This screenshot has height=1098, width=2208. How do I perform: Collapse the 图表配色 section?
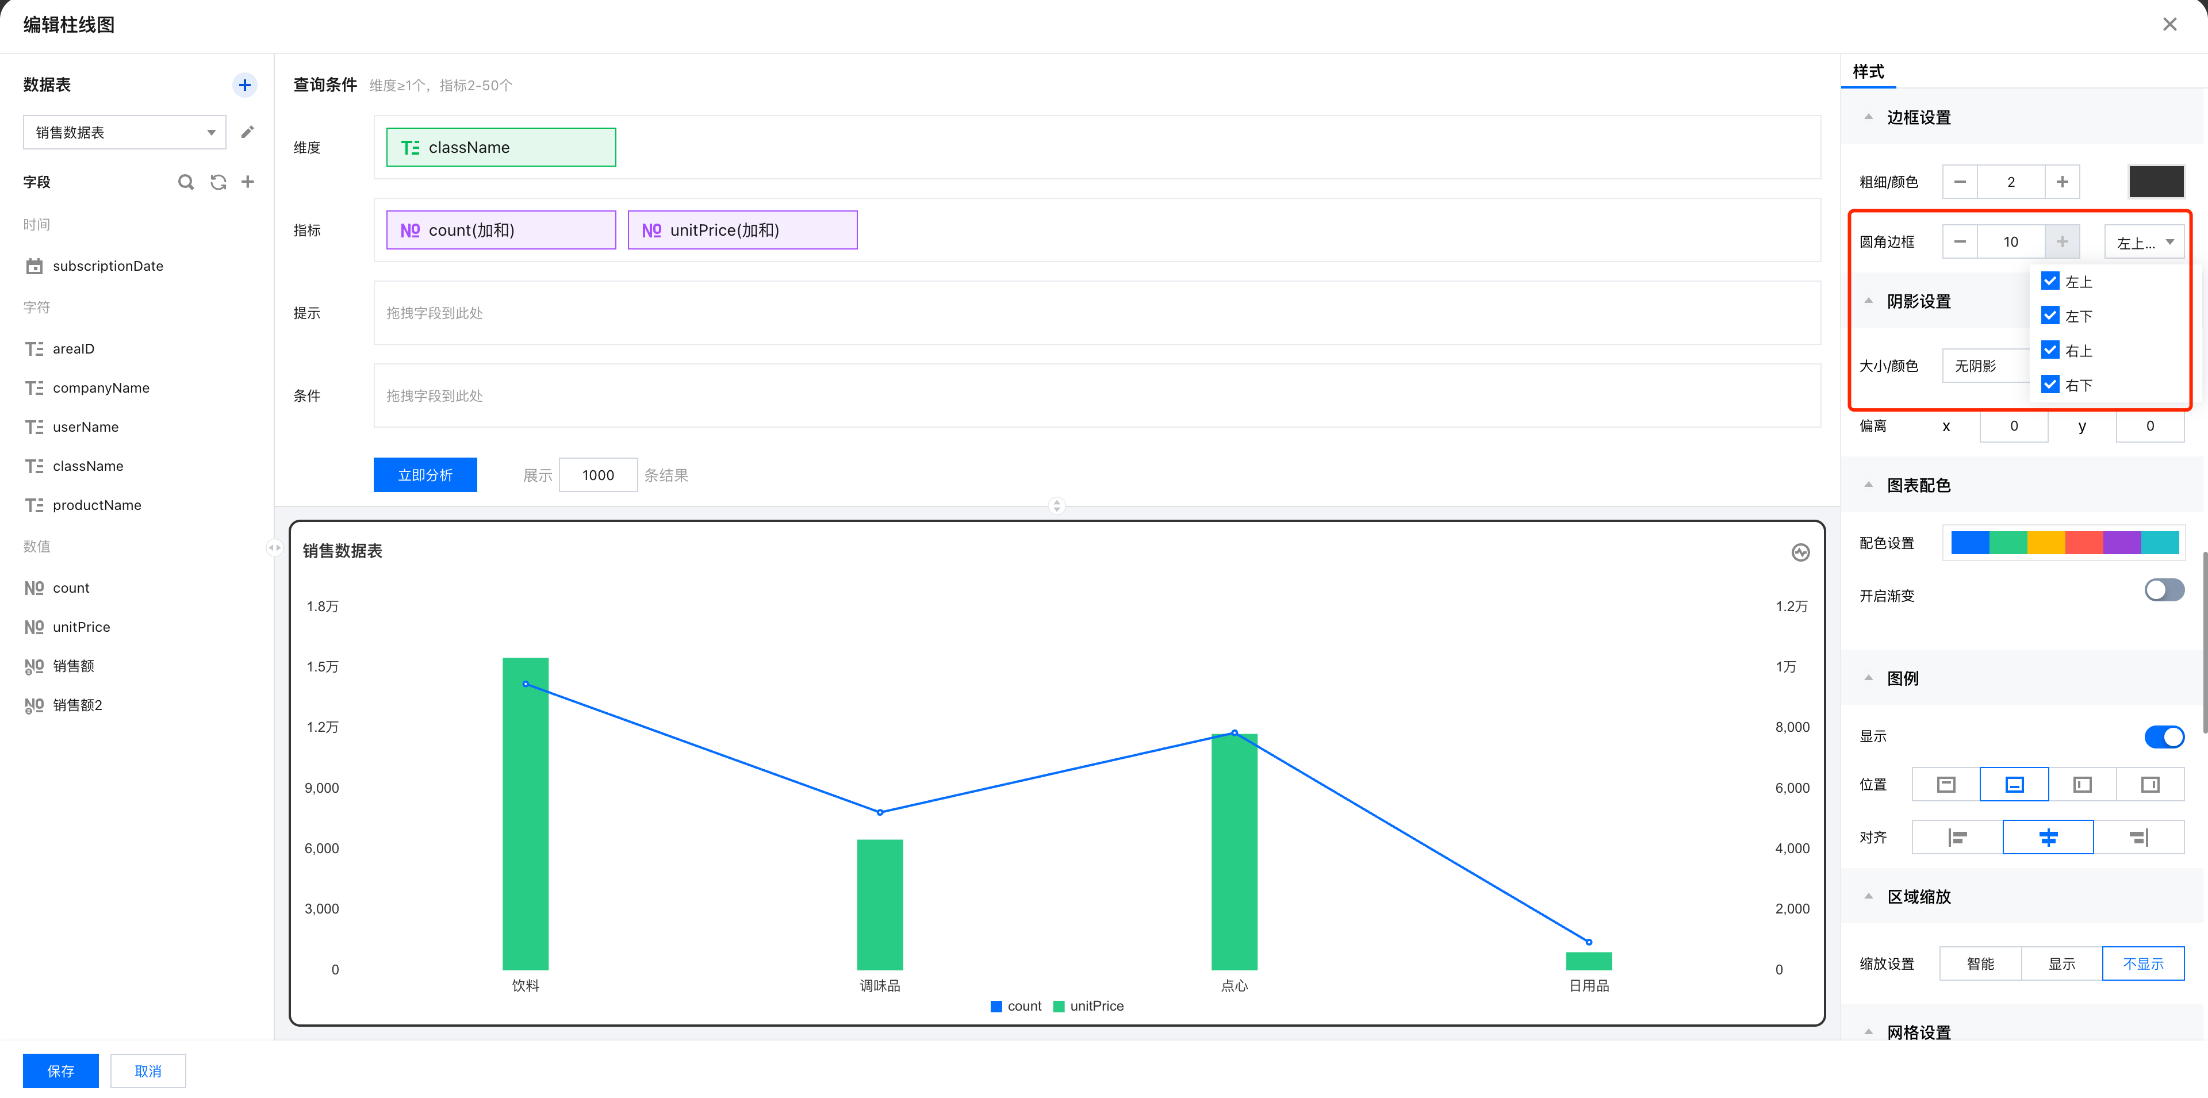tap(1869, 485)
